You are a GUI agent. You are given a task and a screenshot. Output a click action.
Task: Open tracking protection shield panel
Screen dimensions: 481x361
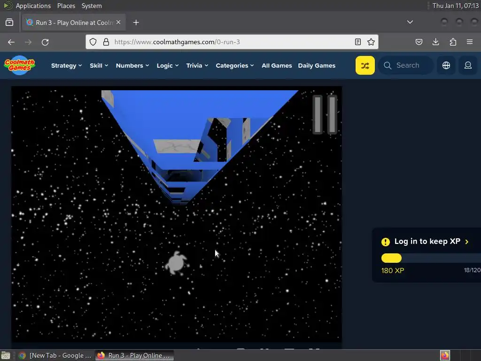[93, 42]
